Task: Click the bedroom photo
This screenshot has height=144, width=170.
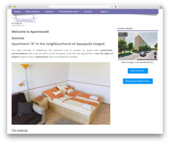Action: pyautogui.click(x=61, y=93)
